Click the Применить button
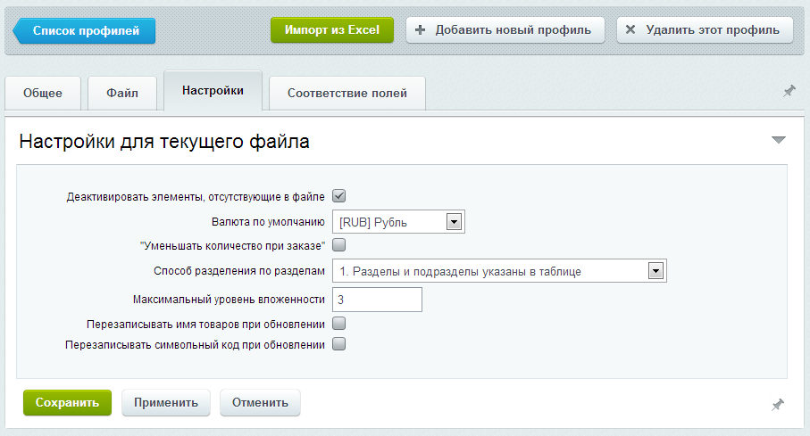810x436 pixels. point(165,402)
